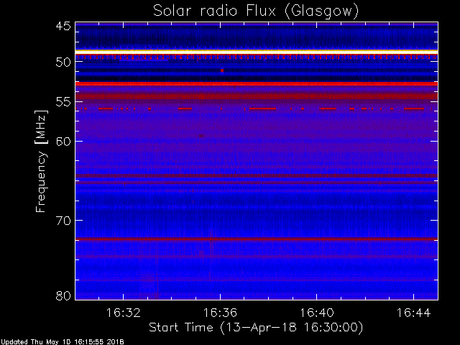Click the dashed red line near 56 MHz

point(254,109)
